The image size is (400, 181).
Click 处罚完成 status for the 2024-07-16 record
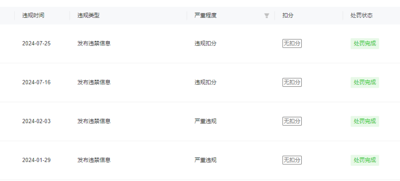pos(365,82)
